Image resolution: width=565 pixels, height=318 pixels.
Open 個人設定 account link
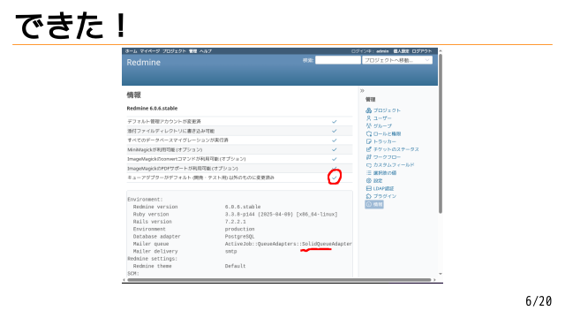pyautogui.click(x=401, y=51)
